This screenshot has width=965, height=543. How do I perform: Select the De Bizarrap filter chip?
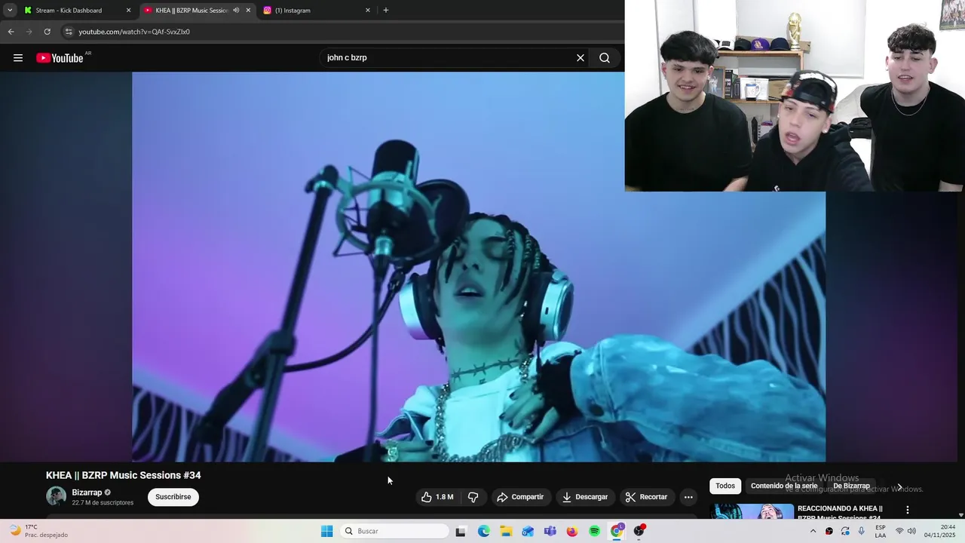coord(851,486)
